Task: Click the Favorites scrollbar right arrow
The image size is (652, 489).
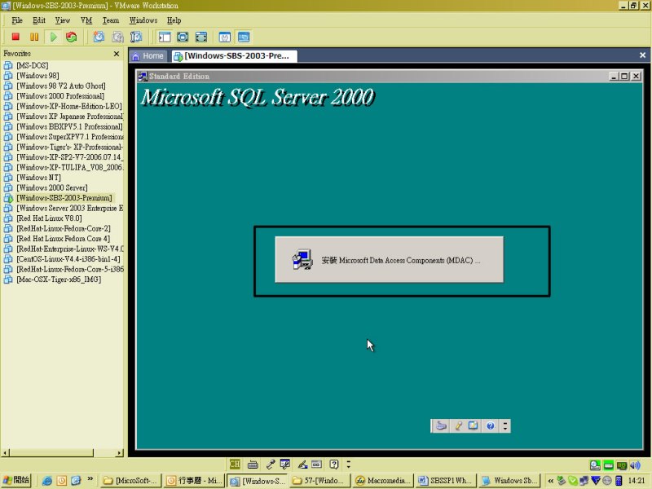Action: [x=120, y=452]
